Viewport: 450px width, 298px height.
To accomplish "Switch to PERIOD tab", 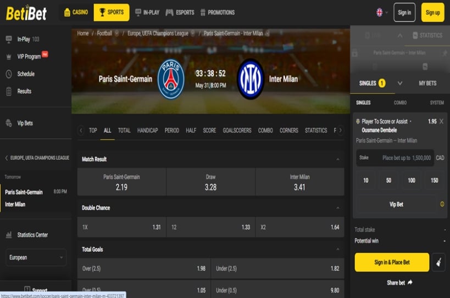I will click(x=171, y=131).
